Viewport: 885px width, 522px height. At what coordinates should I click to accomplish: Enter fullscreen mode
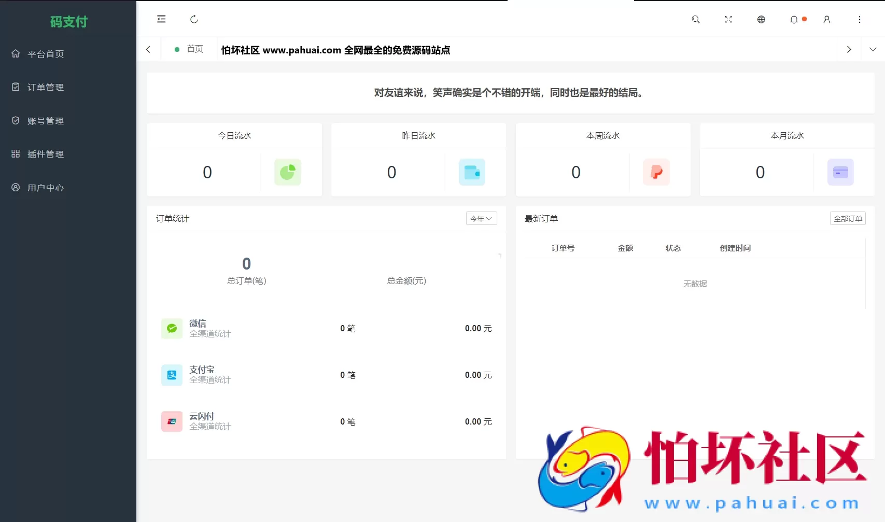728,19
